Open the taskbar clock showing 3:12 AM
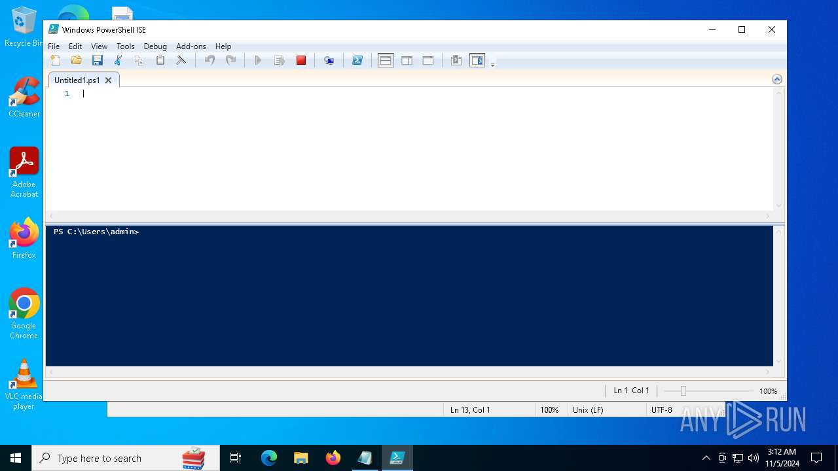Viewport: 838px width, 471px height. pos(782,458)
